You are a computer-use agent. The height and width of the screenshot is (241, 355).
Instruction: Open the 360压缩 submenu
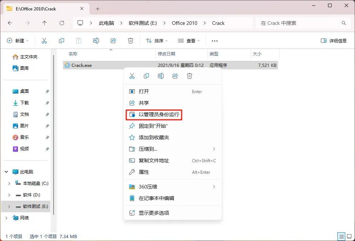[173, 187]
